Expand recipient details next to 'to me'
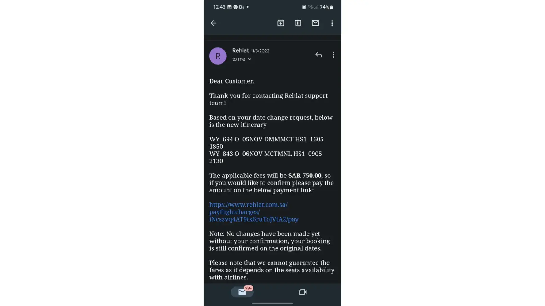 click(250, 59)
